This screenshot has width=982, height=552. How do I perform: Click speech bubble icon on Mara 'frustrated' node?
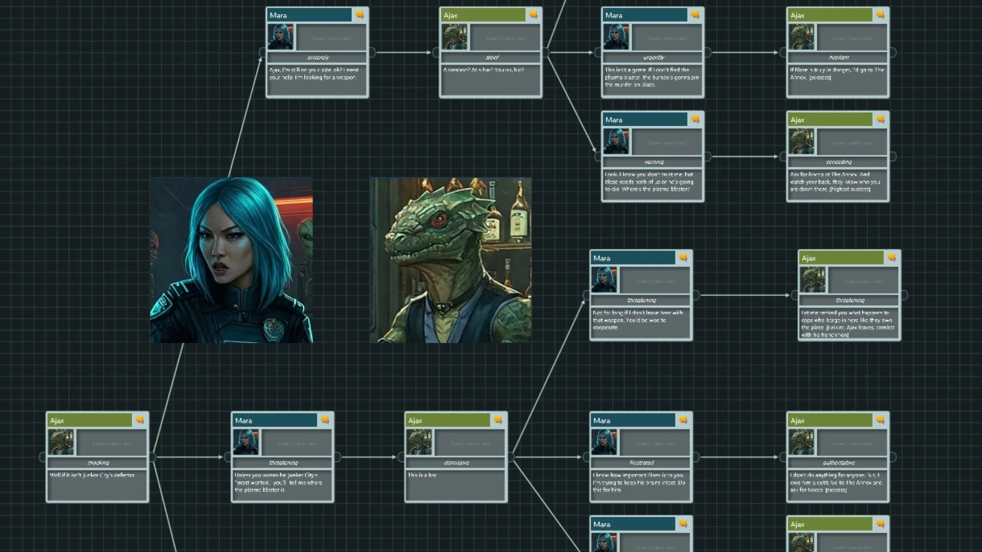click(683, 421)
